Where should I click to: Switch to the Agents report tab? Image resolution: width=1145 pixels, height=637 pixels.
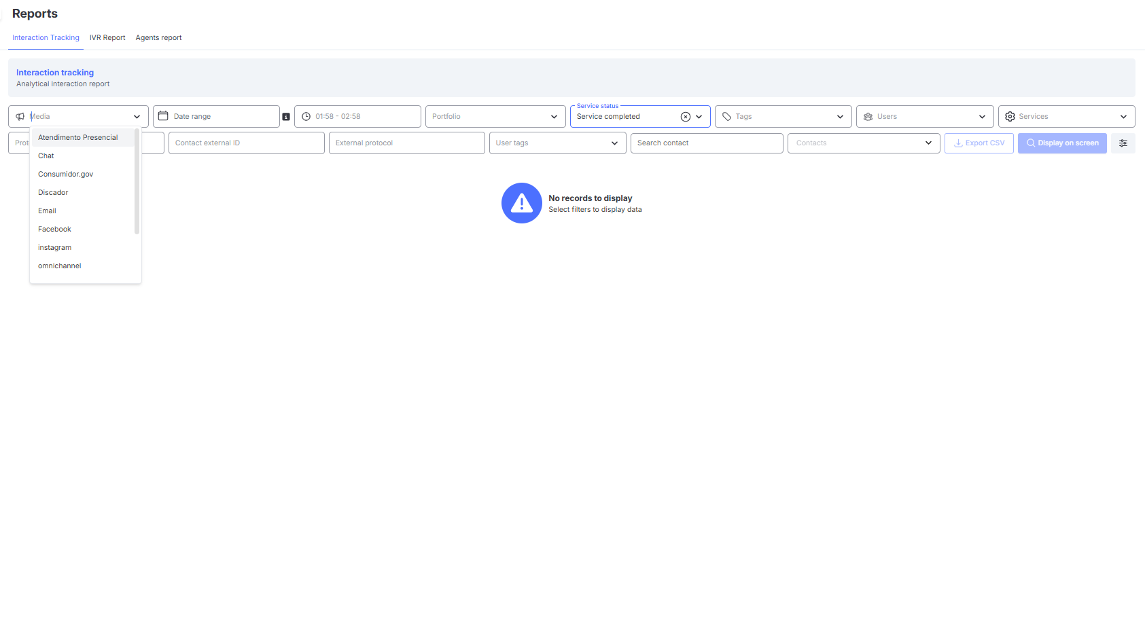click(158, 38)
